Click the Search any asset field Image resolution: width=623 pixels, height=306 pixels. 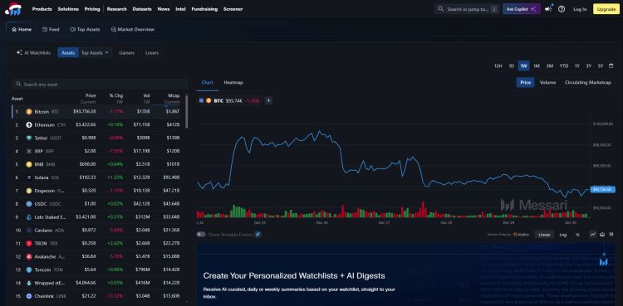[100, 84]
